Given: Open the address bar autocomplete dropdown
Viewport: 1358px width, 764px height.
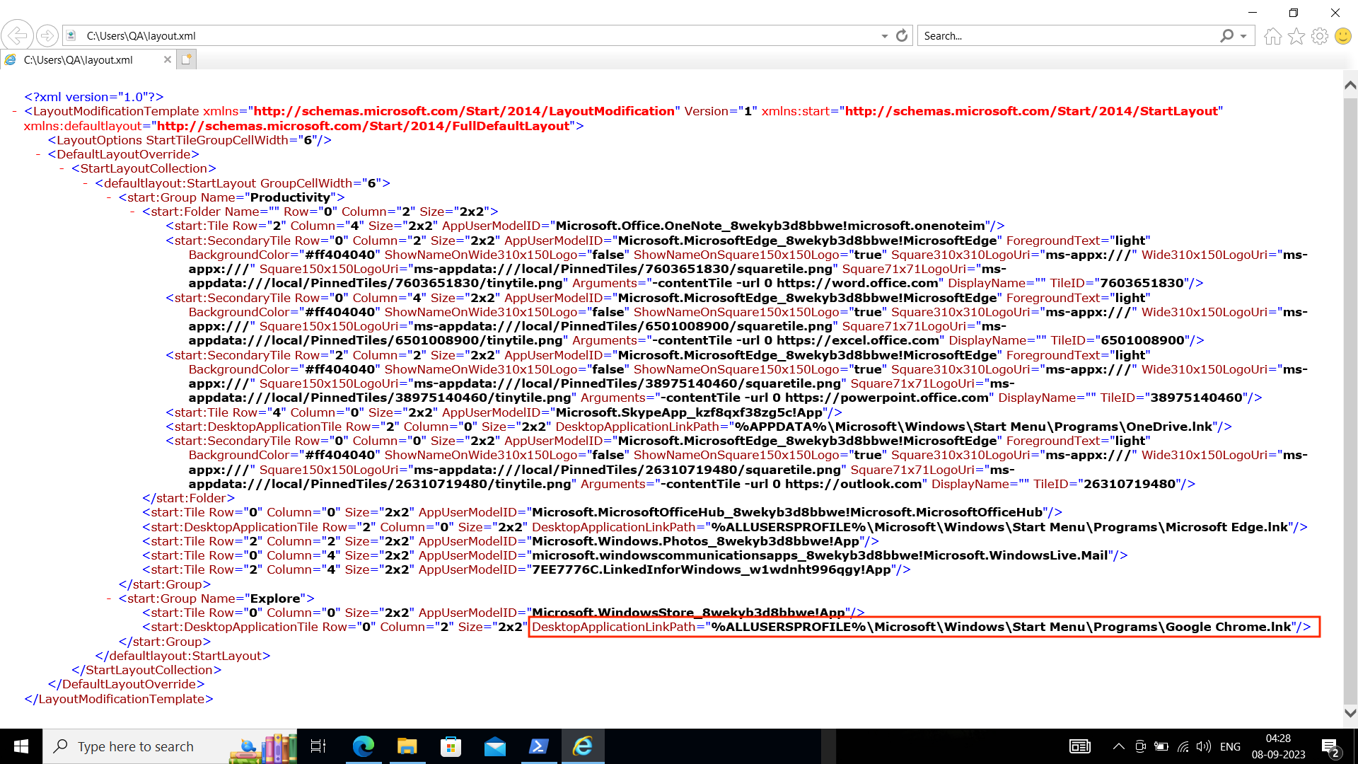Looking at the screenshot, I should coord(884,36).
